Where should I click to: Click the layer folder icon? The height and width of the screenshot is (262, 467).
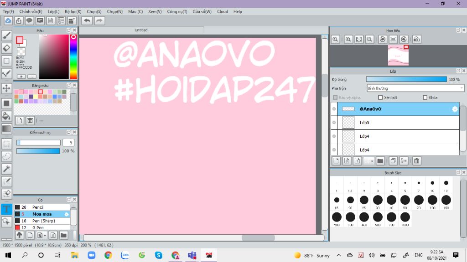(x=380, y=161)
